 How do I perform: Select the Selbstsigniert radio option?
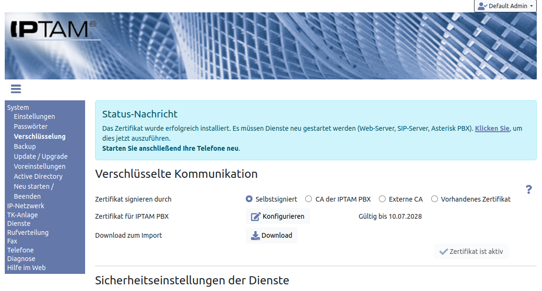[x=249, y=199]
